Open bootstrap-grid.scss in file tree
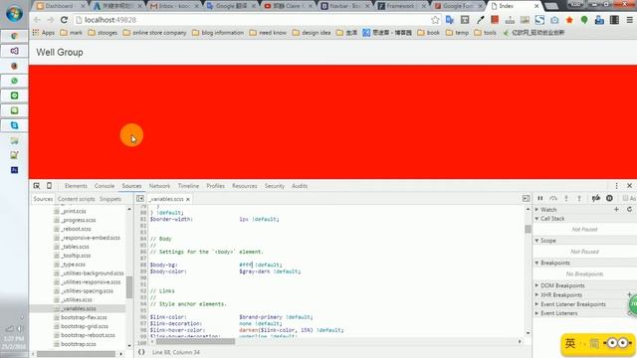Viewport: 637px width, 358px height. pyautogui.click(x=85, y=326)
